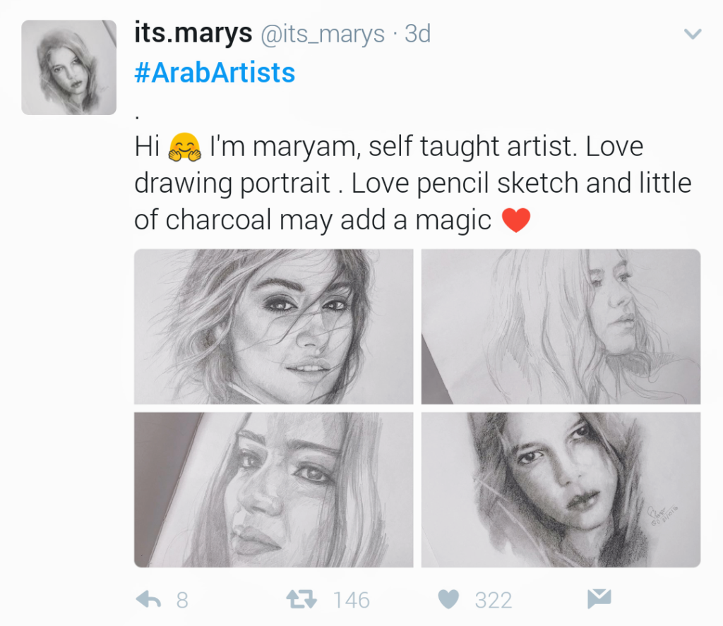This screenshot has height=626, width=723.
Task: Click the reply count of 8
Action: click(x=182, y=601)
